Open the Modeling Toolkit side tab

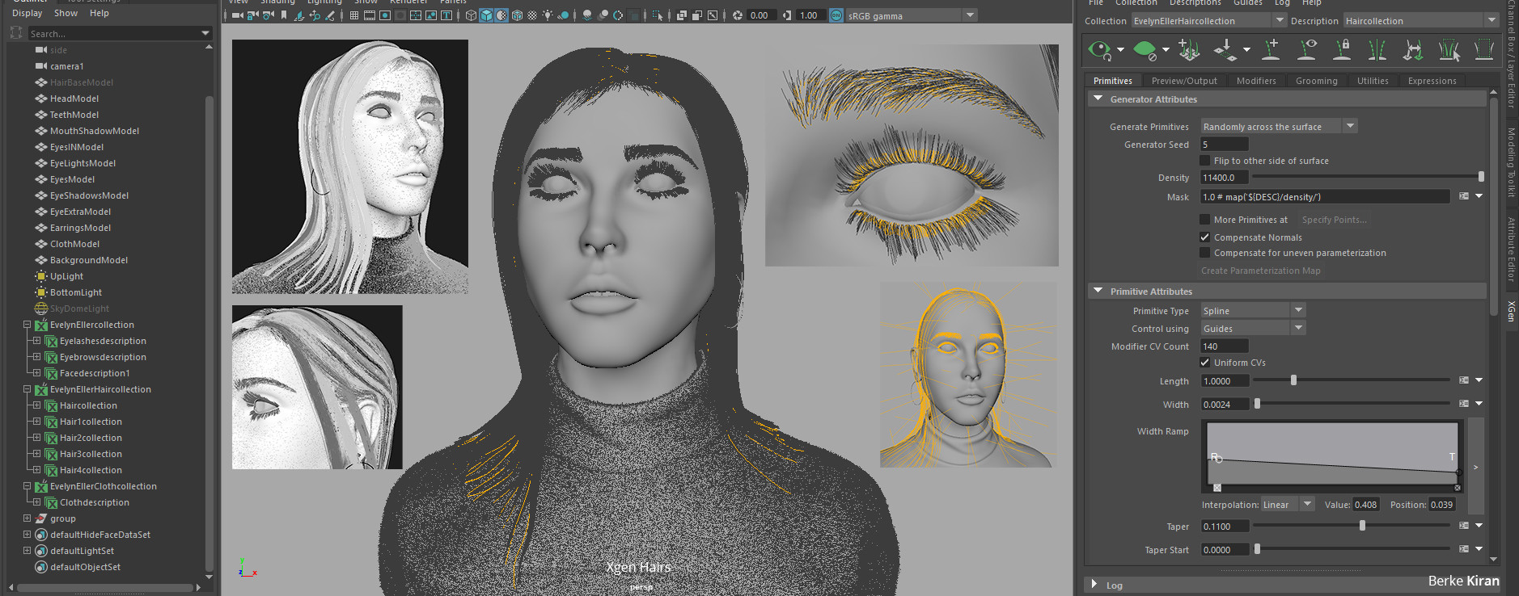pos(1511,162)
